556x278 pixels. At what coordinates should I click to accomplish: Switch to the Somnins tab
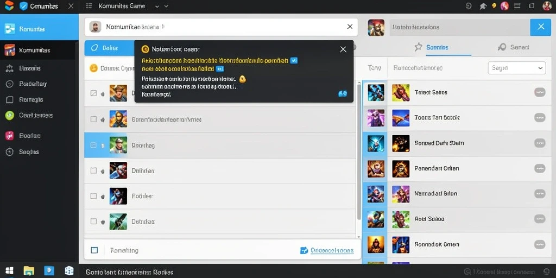[437, 47]
